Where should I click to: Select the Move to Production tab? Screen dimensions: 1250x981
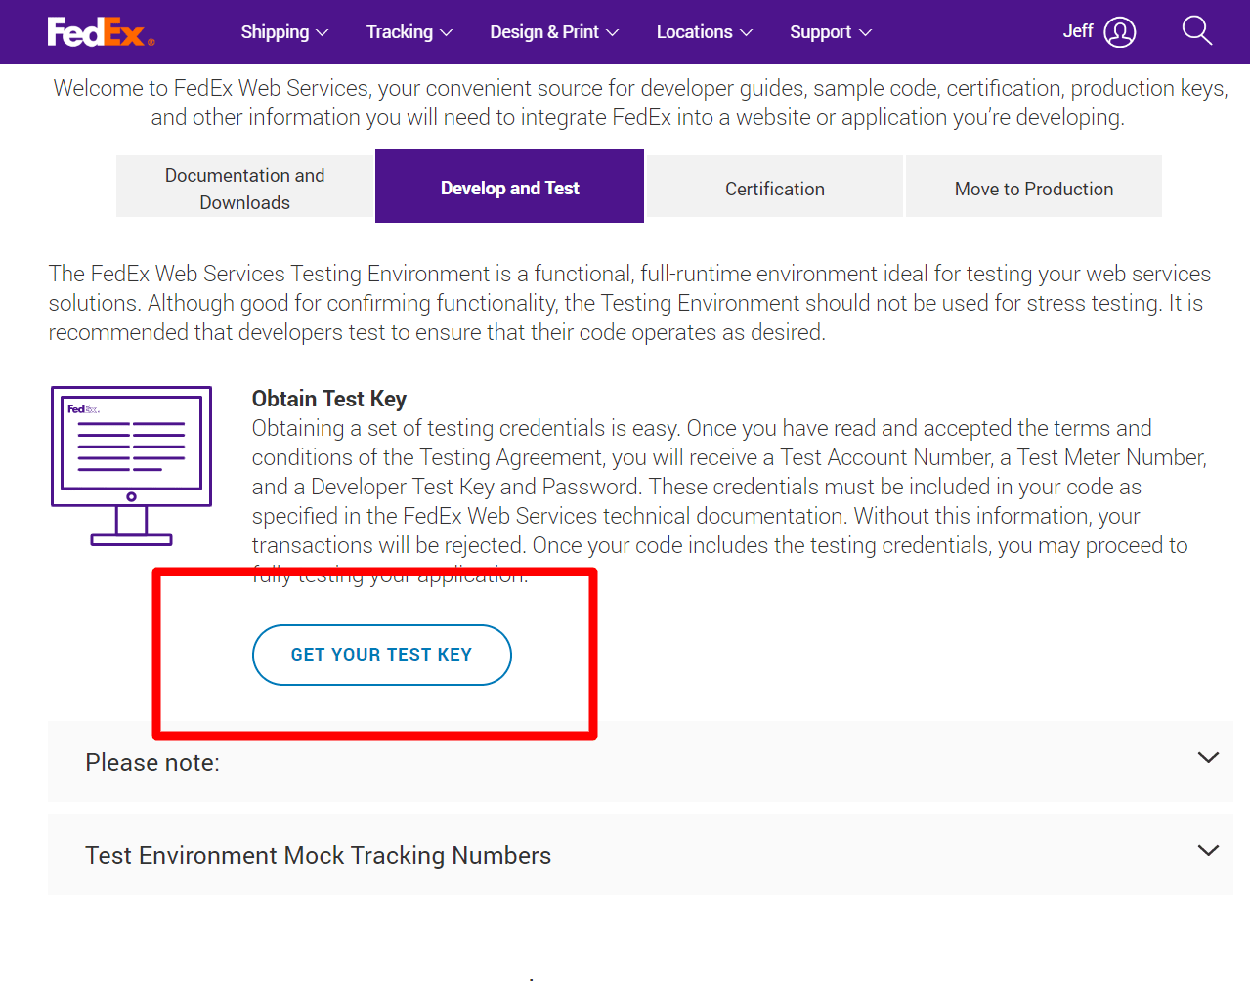click(x=1033, y=188)
